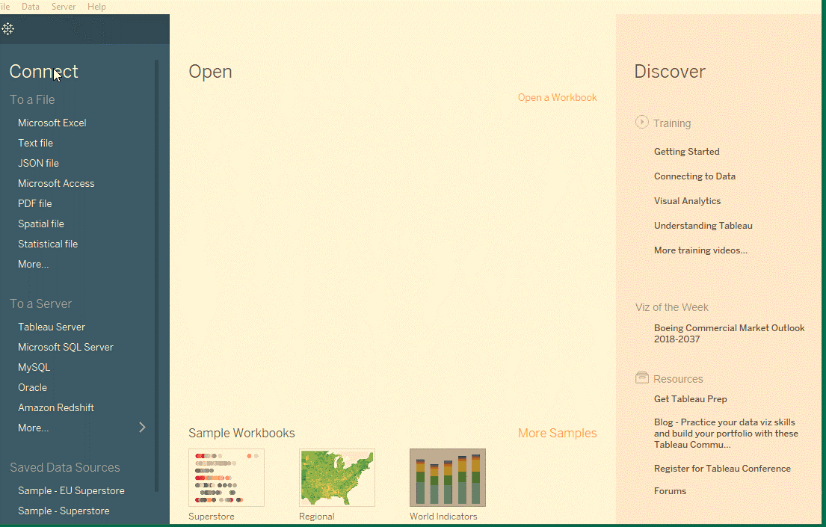Open the World Indicators workbook thumbnail
Screen dimensions: 826x527
(x=448, y=478)
